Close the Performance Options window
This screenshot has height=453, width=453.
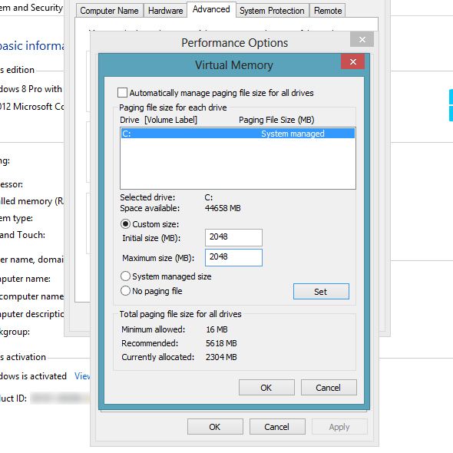362,39
